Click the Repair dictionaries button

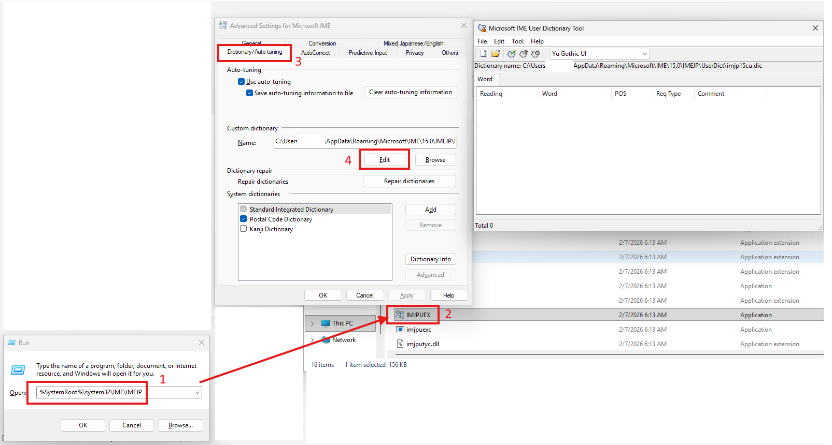pyautogui.click(x=410, y=181)
